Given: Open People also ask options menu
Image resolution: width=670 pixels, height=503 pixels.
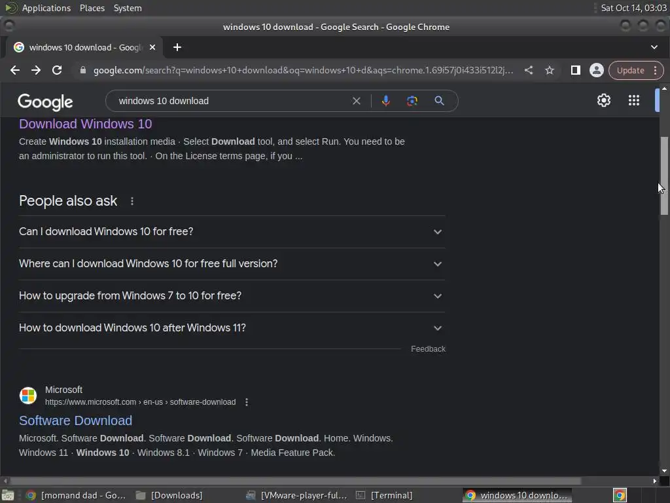Looking at the screenshot, I should 132,201.
